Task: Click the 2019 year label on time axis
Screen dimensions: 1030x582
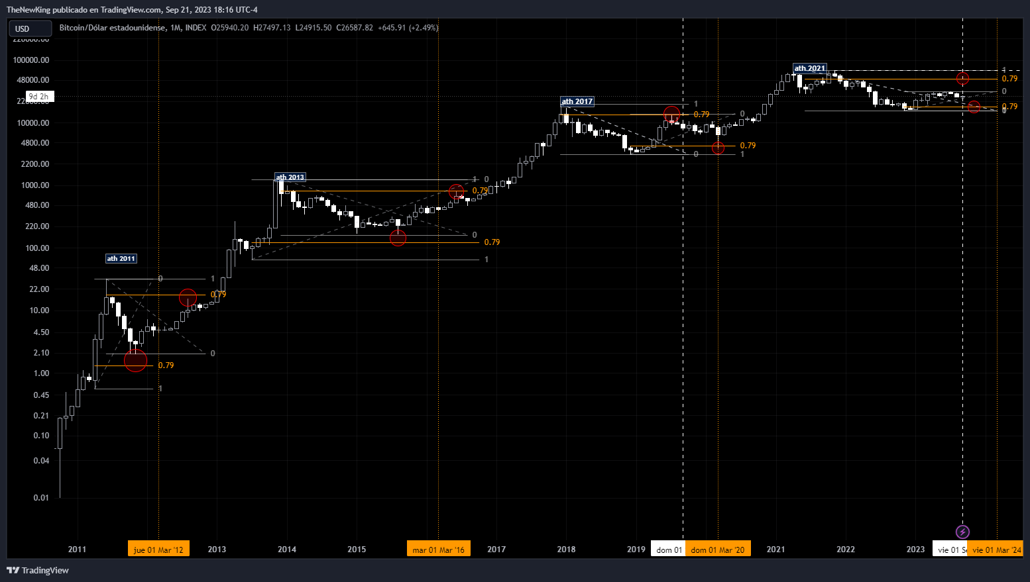Action: click(x=636, y=550)
